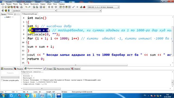The width and height of the screenshot is (174, 98).
Task: Click the Прервать button
Action: click(x=10, y=73)
